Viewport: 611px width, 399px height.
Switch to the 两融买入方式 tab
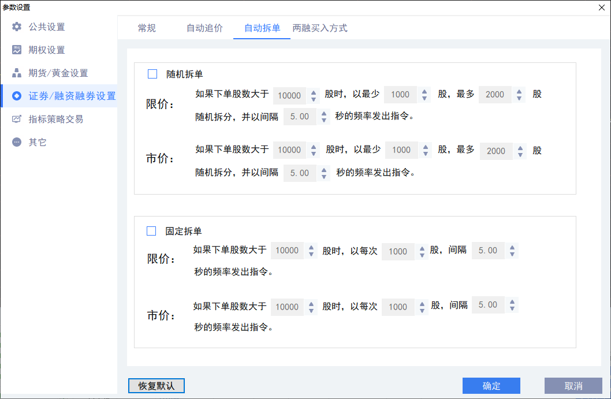(x=320, y=28)
